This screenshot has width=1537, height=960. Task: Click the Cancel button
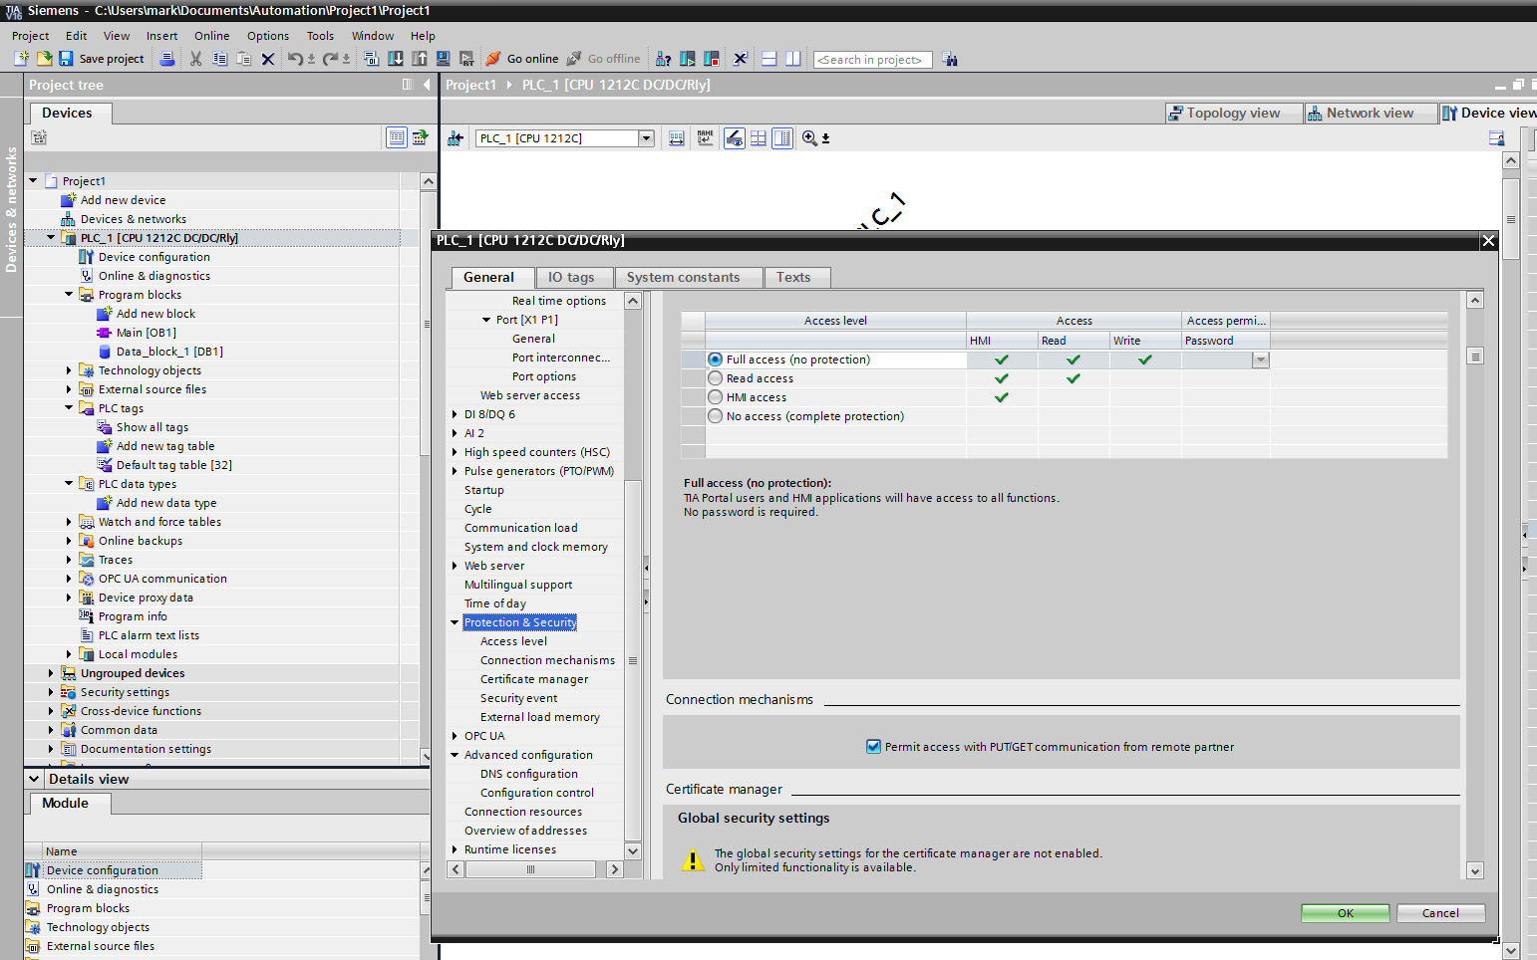pyautogui.click(x=1440, y=913)
